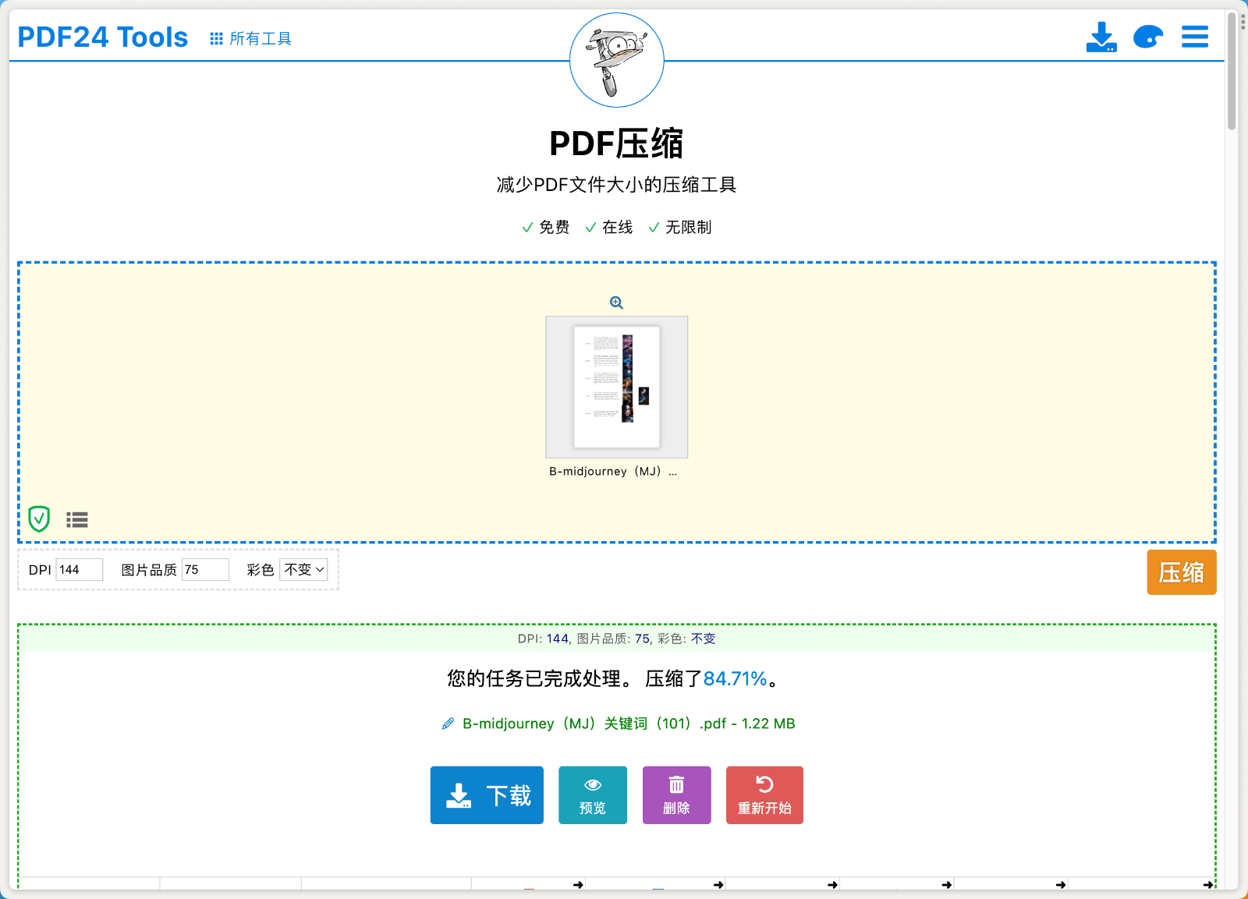Click the grid icon beside 所有工具
This screenshot has height=899, width=1248.
pyautogui.click(x=215, y=37)
